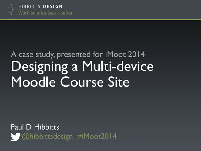The width and height of the screenshot is (201, 151).
Task: Click the Hibbitts Design face logo icon
Action: 12,9
